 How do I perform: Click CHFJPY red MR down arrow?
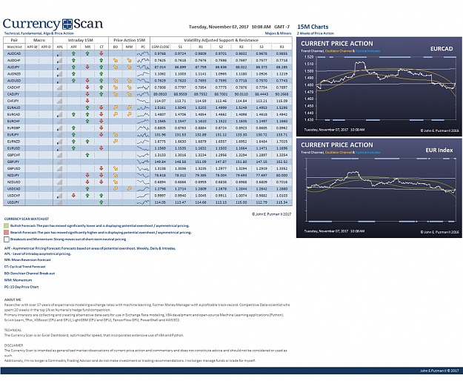click(87, 101)
